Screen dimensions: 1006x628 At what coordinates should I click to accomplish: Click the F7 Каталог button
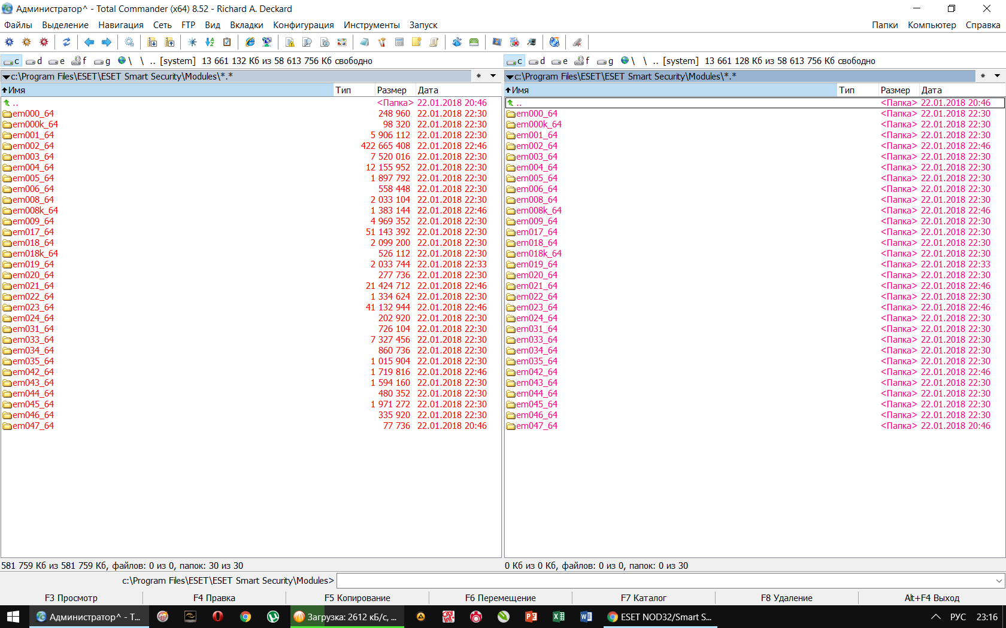(644, 598)
